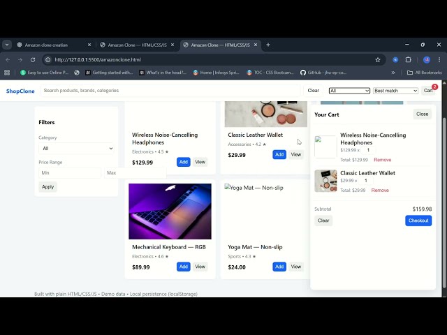The width and height of the screenshot is (447, 335).
Task: Proceed with the Checkout button
Action: click(418, 221)
